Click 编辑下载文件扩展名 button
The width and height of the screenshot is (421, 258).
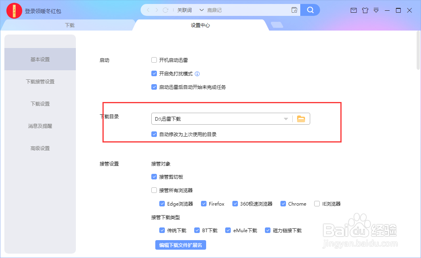click(181, 245)
